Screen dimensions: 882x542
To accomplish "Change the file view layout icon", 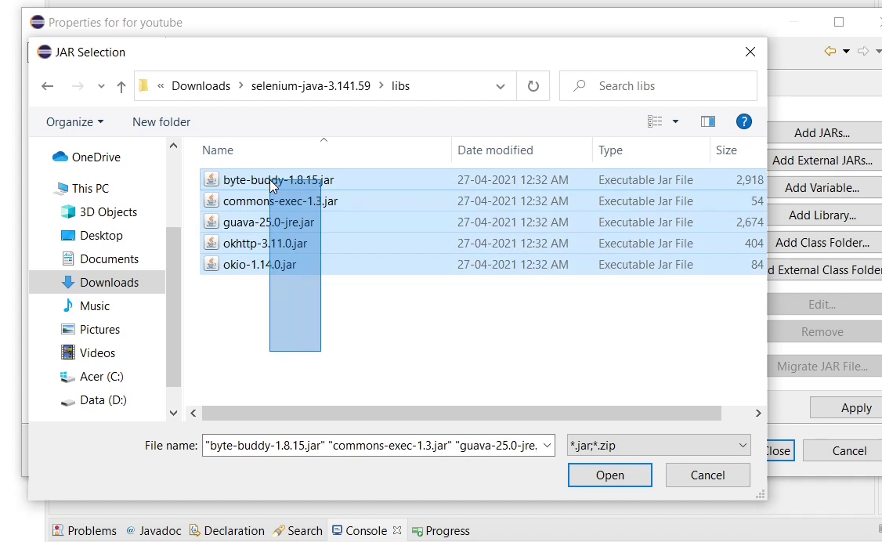I will tap(655, 121).
